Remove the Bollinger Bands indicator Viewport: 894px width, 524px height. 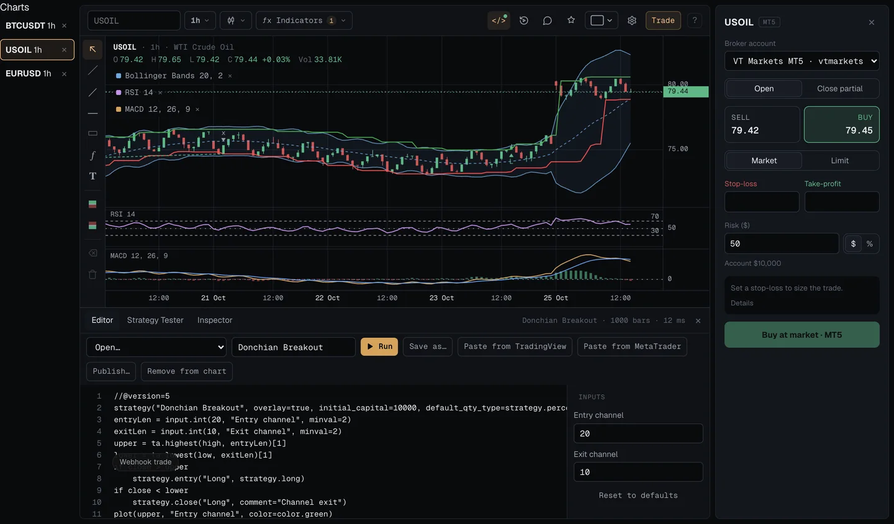click(230, 76)
